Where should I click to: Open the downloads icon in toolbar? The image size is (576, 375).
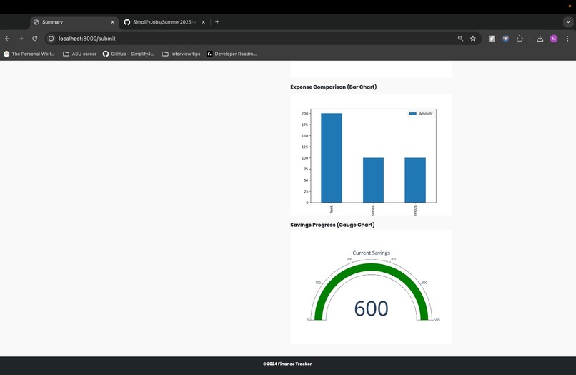[540, 39]
